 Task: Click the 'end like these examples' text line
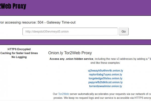(105, 63)
